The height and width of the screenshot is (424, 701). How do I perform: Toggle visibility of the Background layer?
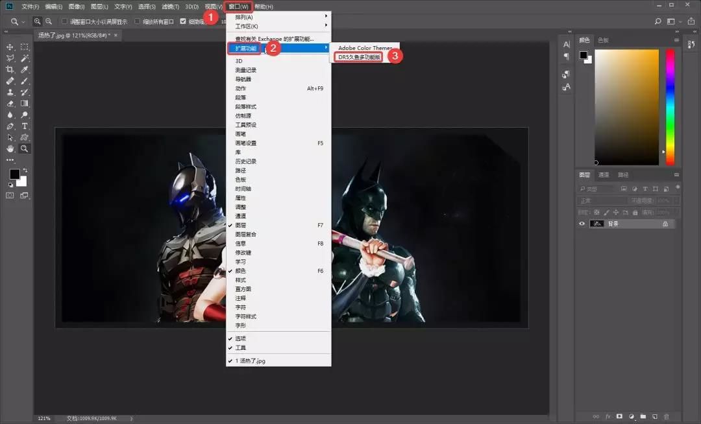pos(582,224)
